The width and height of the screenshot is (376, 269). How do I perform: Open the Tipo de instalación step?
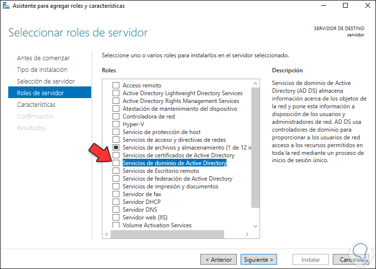coord(42,69)
